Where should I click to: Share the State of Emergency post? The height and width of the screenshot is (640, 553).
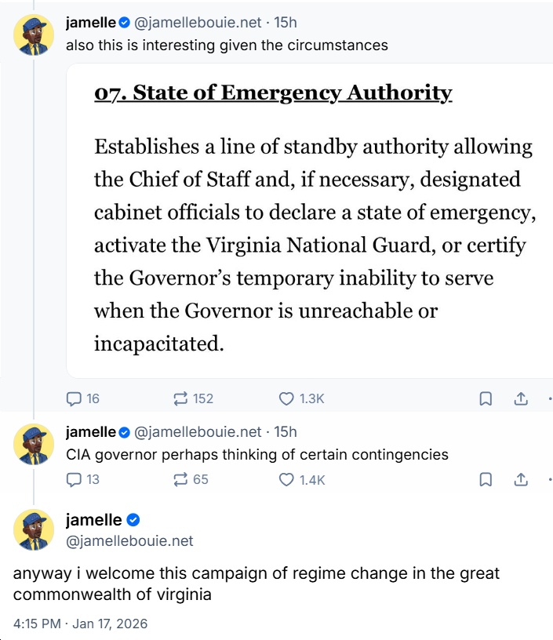point(520,398)
